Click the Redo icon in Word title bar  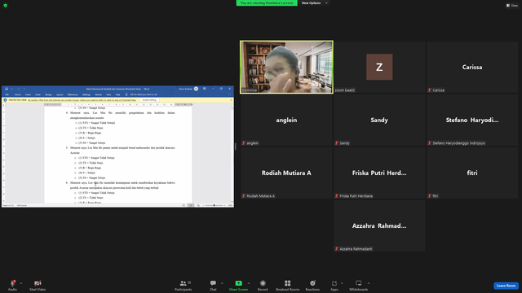tap(19, 89)
